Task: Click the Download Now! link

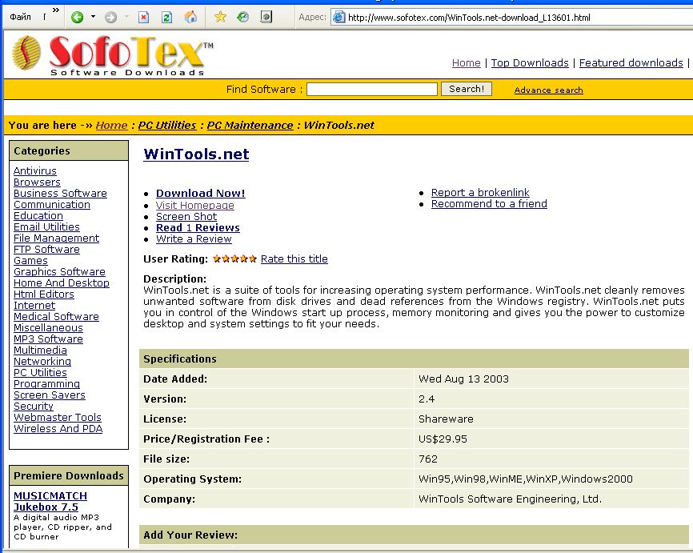Action: pos(200,194)
